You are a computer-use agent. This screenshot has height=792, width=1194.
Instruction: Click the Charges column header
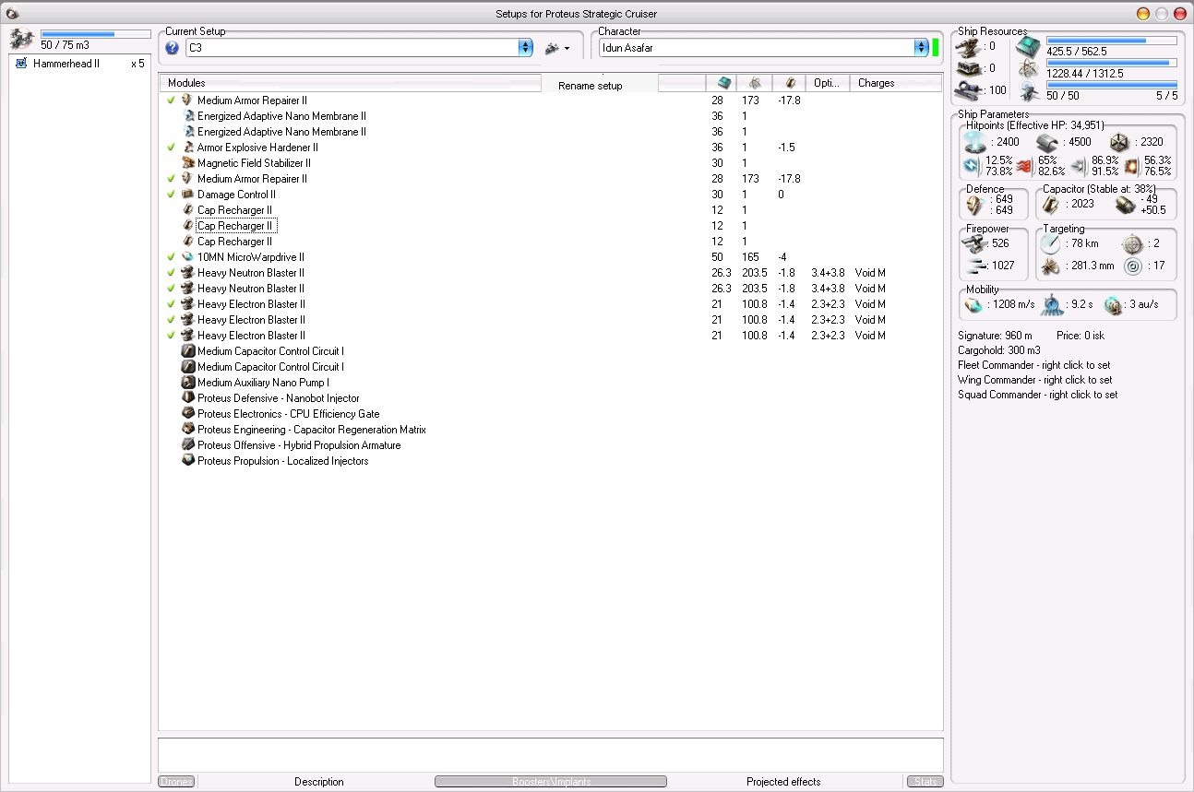point(895,83)
